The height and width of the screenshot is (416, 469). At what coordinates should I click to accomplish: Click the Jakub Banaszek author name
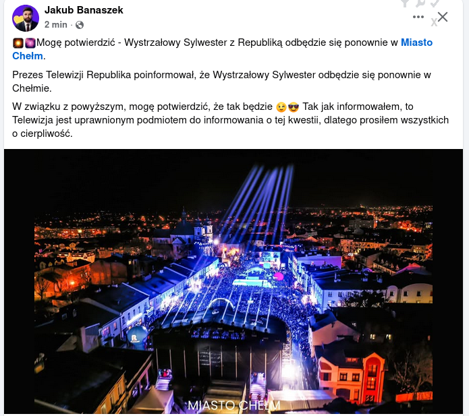[84, 10]
